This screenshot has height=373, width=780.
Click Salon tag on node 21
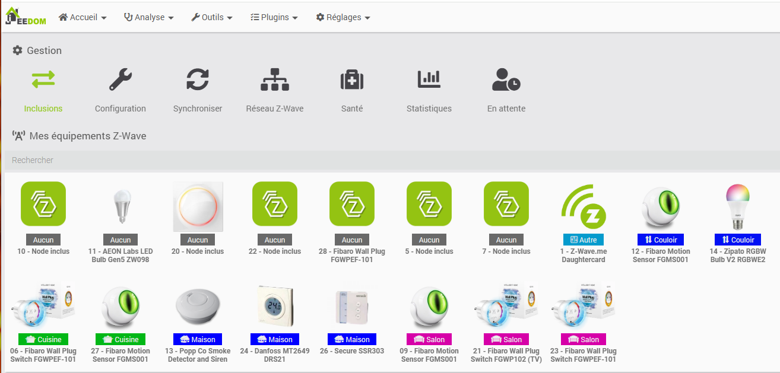click(x=506, y=339)
